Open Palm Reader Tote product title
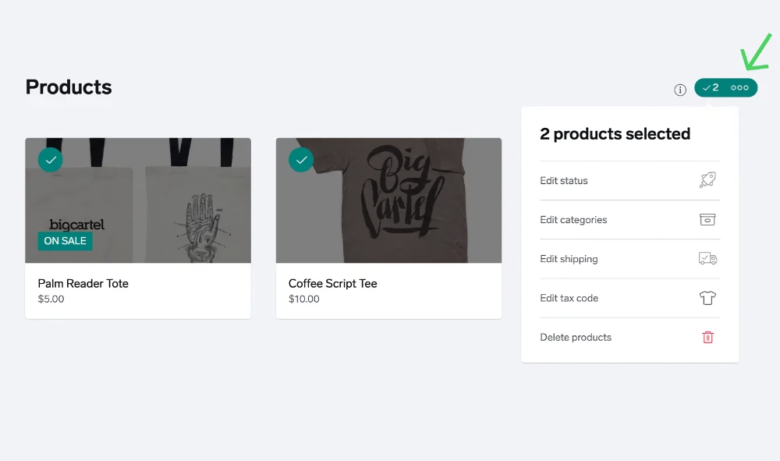This screenshot has height=461, width=780. click(x=83, y=283)
